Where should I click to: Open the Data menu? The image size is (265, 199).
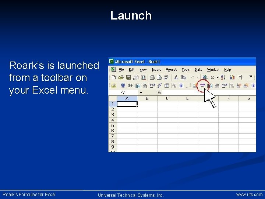click(198, 70)
